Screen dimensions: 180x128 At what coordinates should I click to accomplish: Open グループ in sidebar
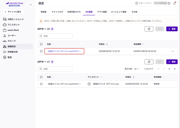point(17,41)
